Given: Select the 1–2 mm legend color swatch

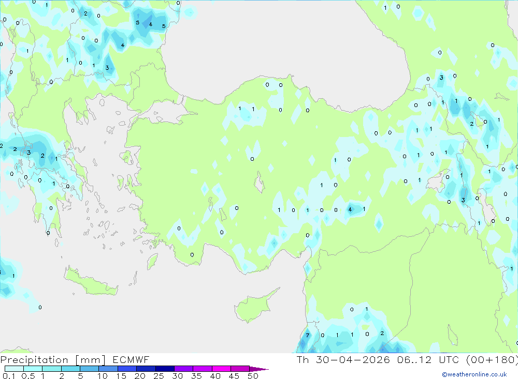Looking at the screenshot, I should tap(52, 369).
